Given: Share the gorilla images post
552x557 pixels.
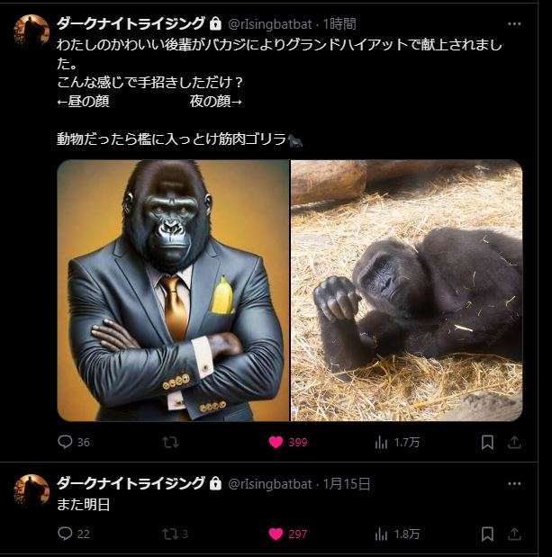Looking at the screenshot, I should tap(514, 442).
